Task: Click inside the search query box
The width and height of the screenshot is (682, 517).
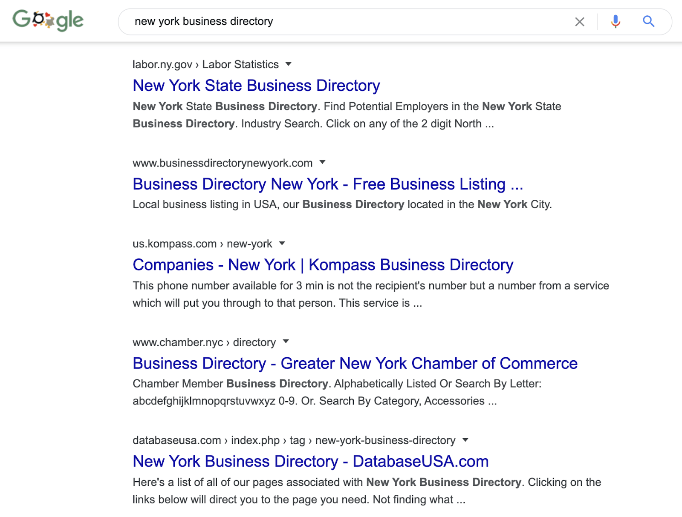Action: (x=341, y=21)
